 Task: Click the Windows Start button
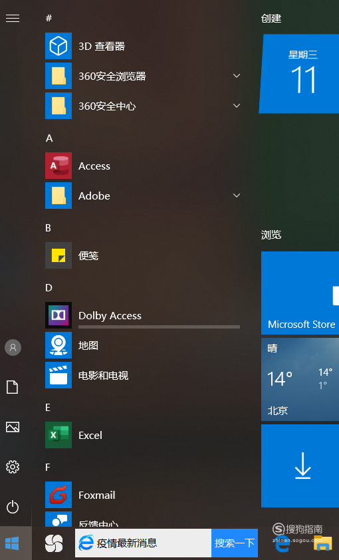coord(12,543)
